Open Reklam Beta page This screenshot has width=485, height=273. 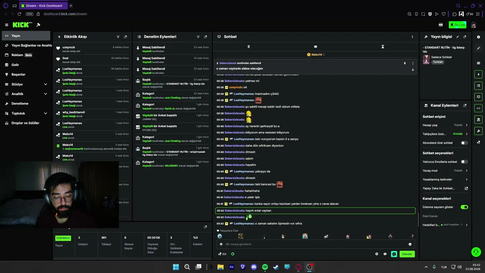tap(25, 55)
